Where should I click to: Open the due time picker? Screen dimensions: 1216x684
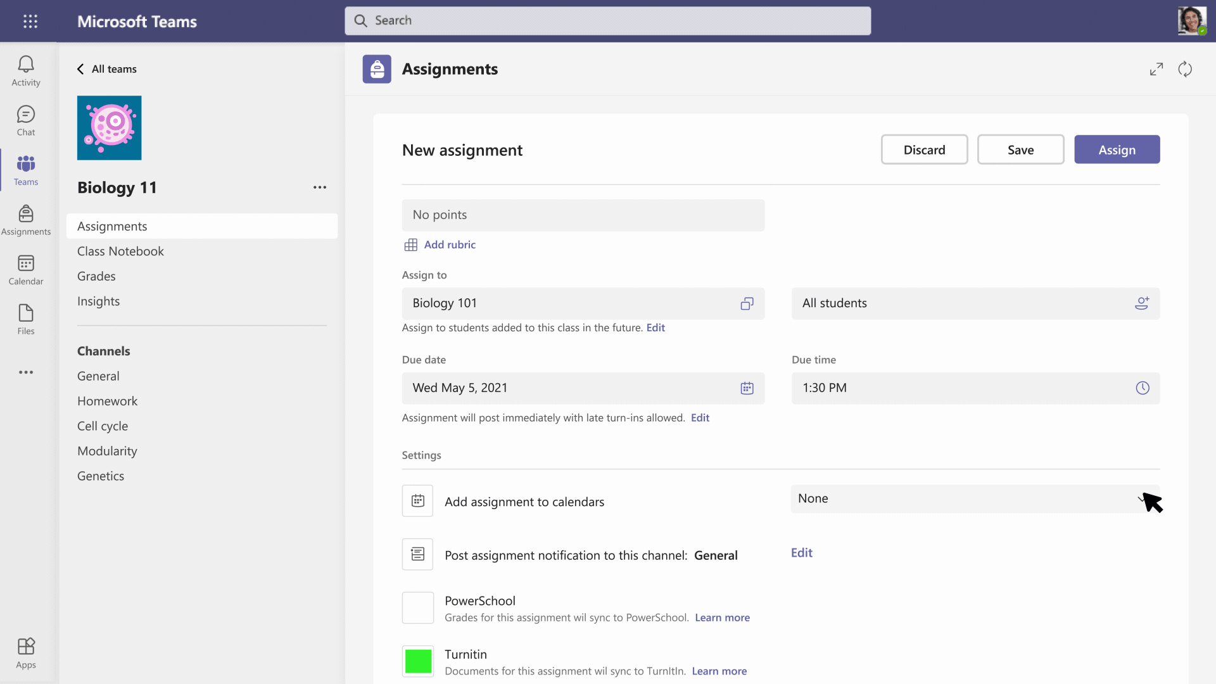coord(1142,388)
